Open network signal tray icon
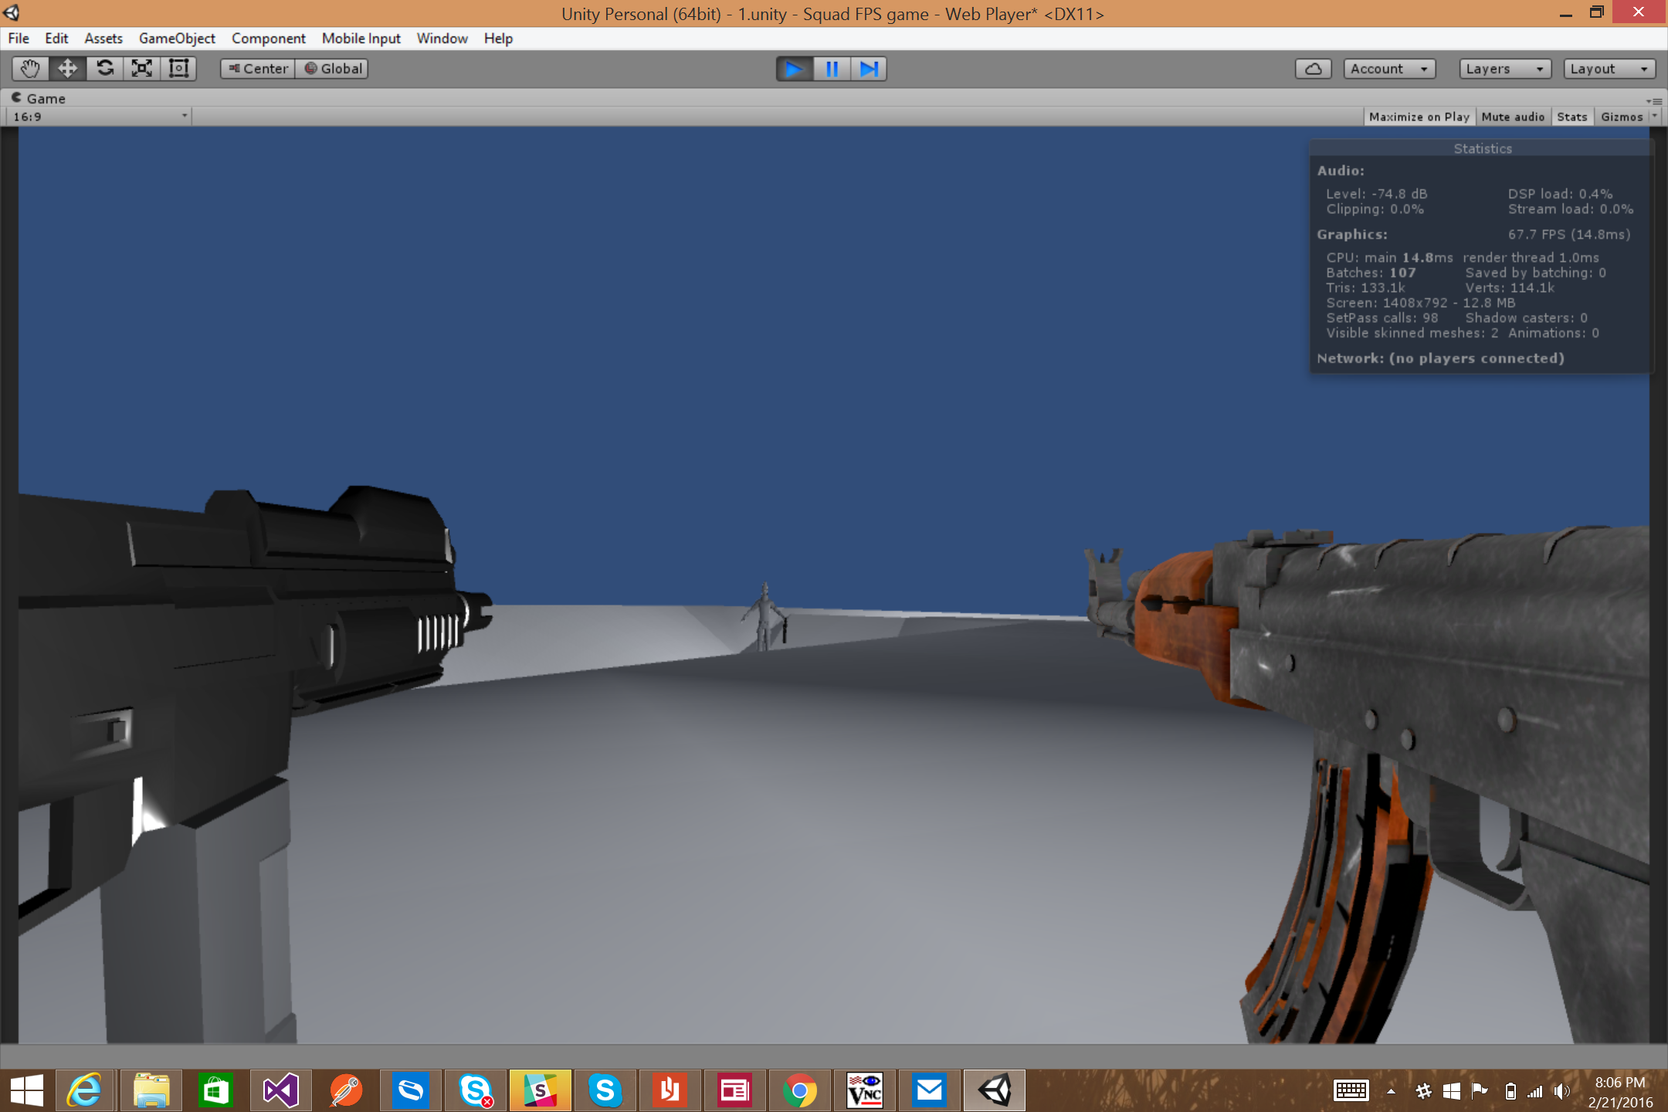 (x=1535, y=1090)
